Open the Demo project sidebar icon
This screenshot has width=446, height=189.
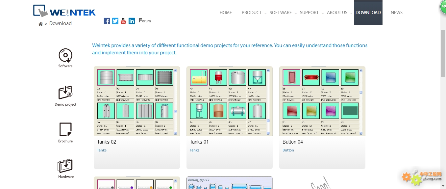coord(65,93)
